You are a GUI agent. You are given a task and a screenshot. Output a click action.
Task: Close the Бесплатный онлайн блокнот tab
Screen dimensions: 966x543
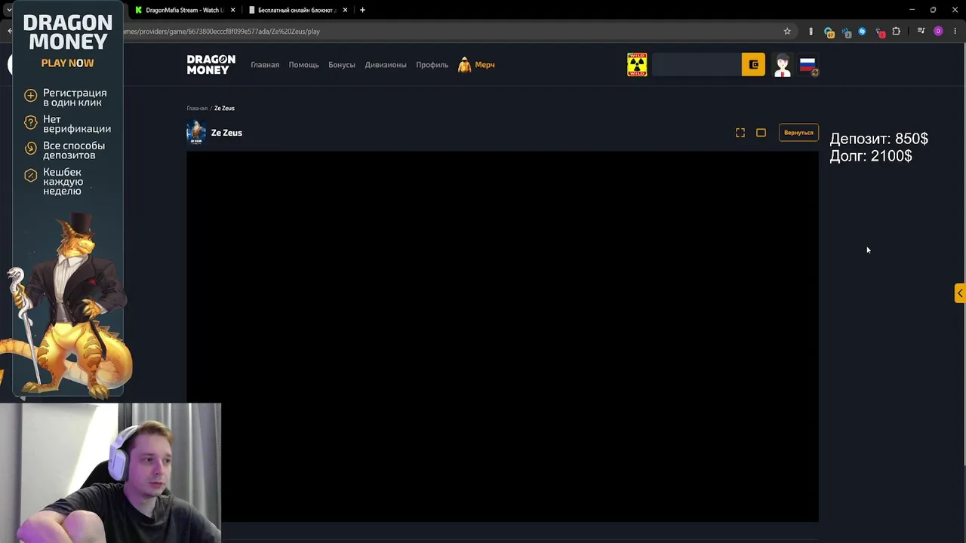(x=346, y=11)
